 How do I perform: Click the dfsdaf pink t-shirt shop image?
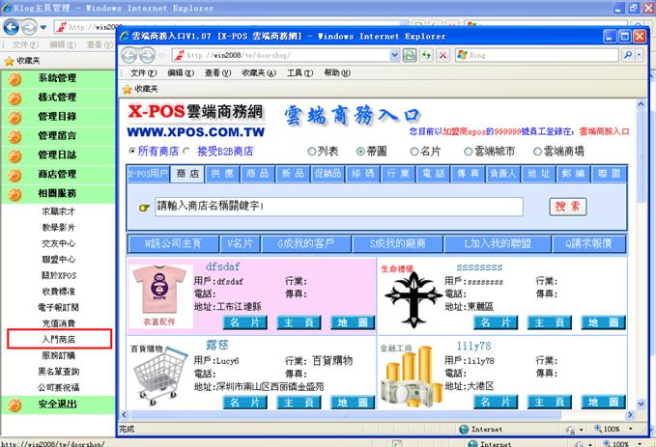click(159, 288)
